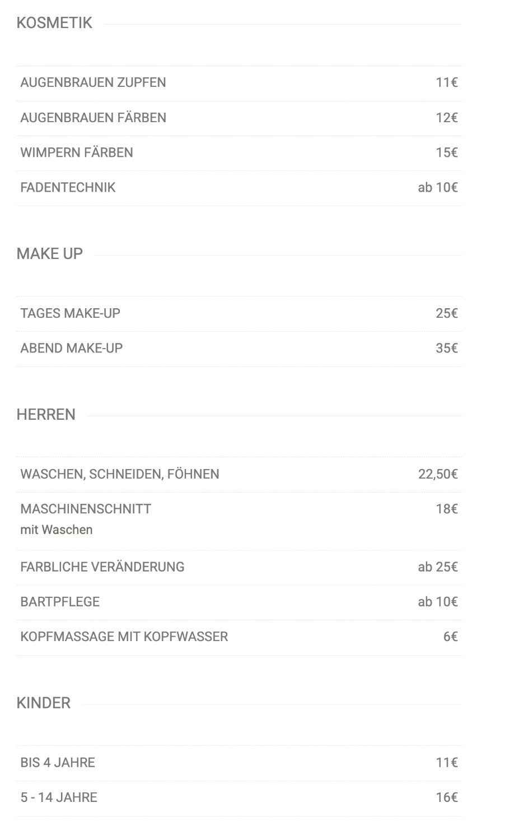Select the TAGES MAKE-UP entry
The image size is (514, 835).
239,314
